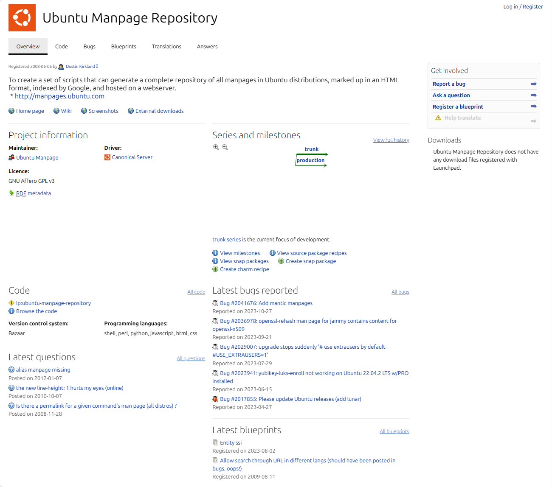
Task: Click the Dustin Kirkland maintainer link
Action: tap(80, 66)
